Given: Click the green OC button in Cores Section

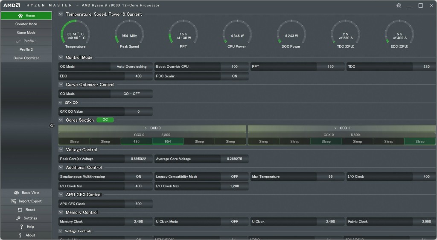Looking at the screenshot, I should (105, 120).
